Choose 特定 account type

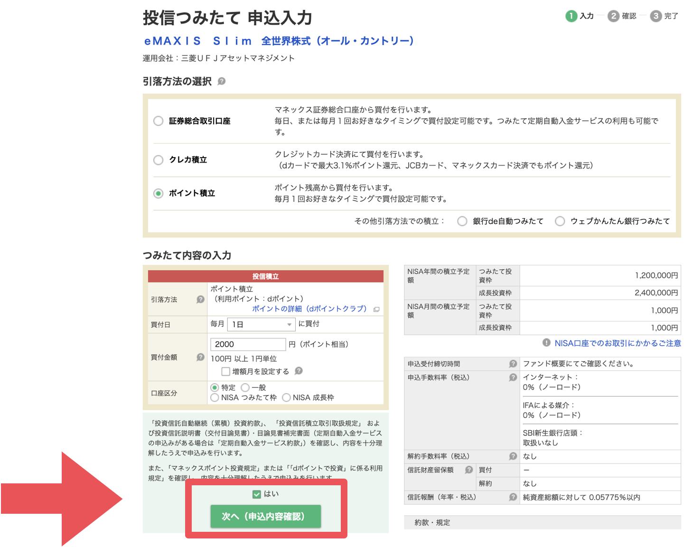pos(215,387)
